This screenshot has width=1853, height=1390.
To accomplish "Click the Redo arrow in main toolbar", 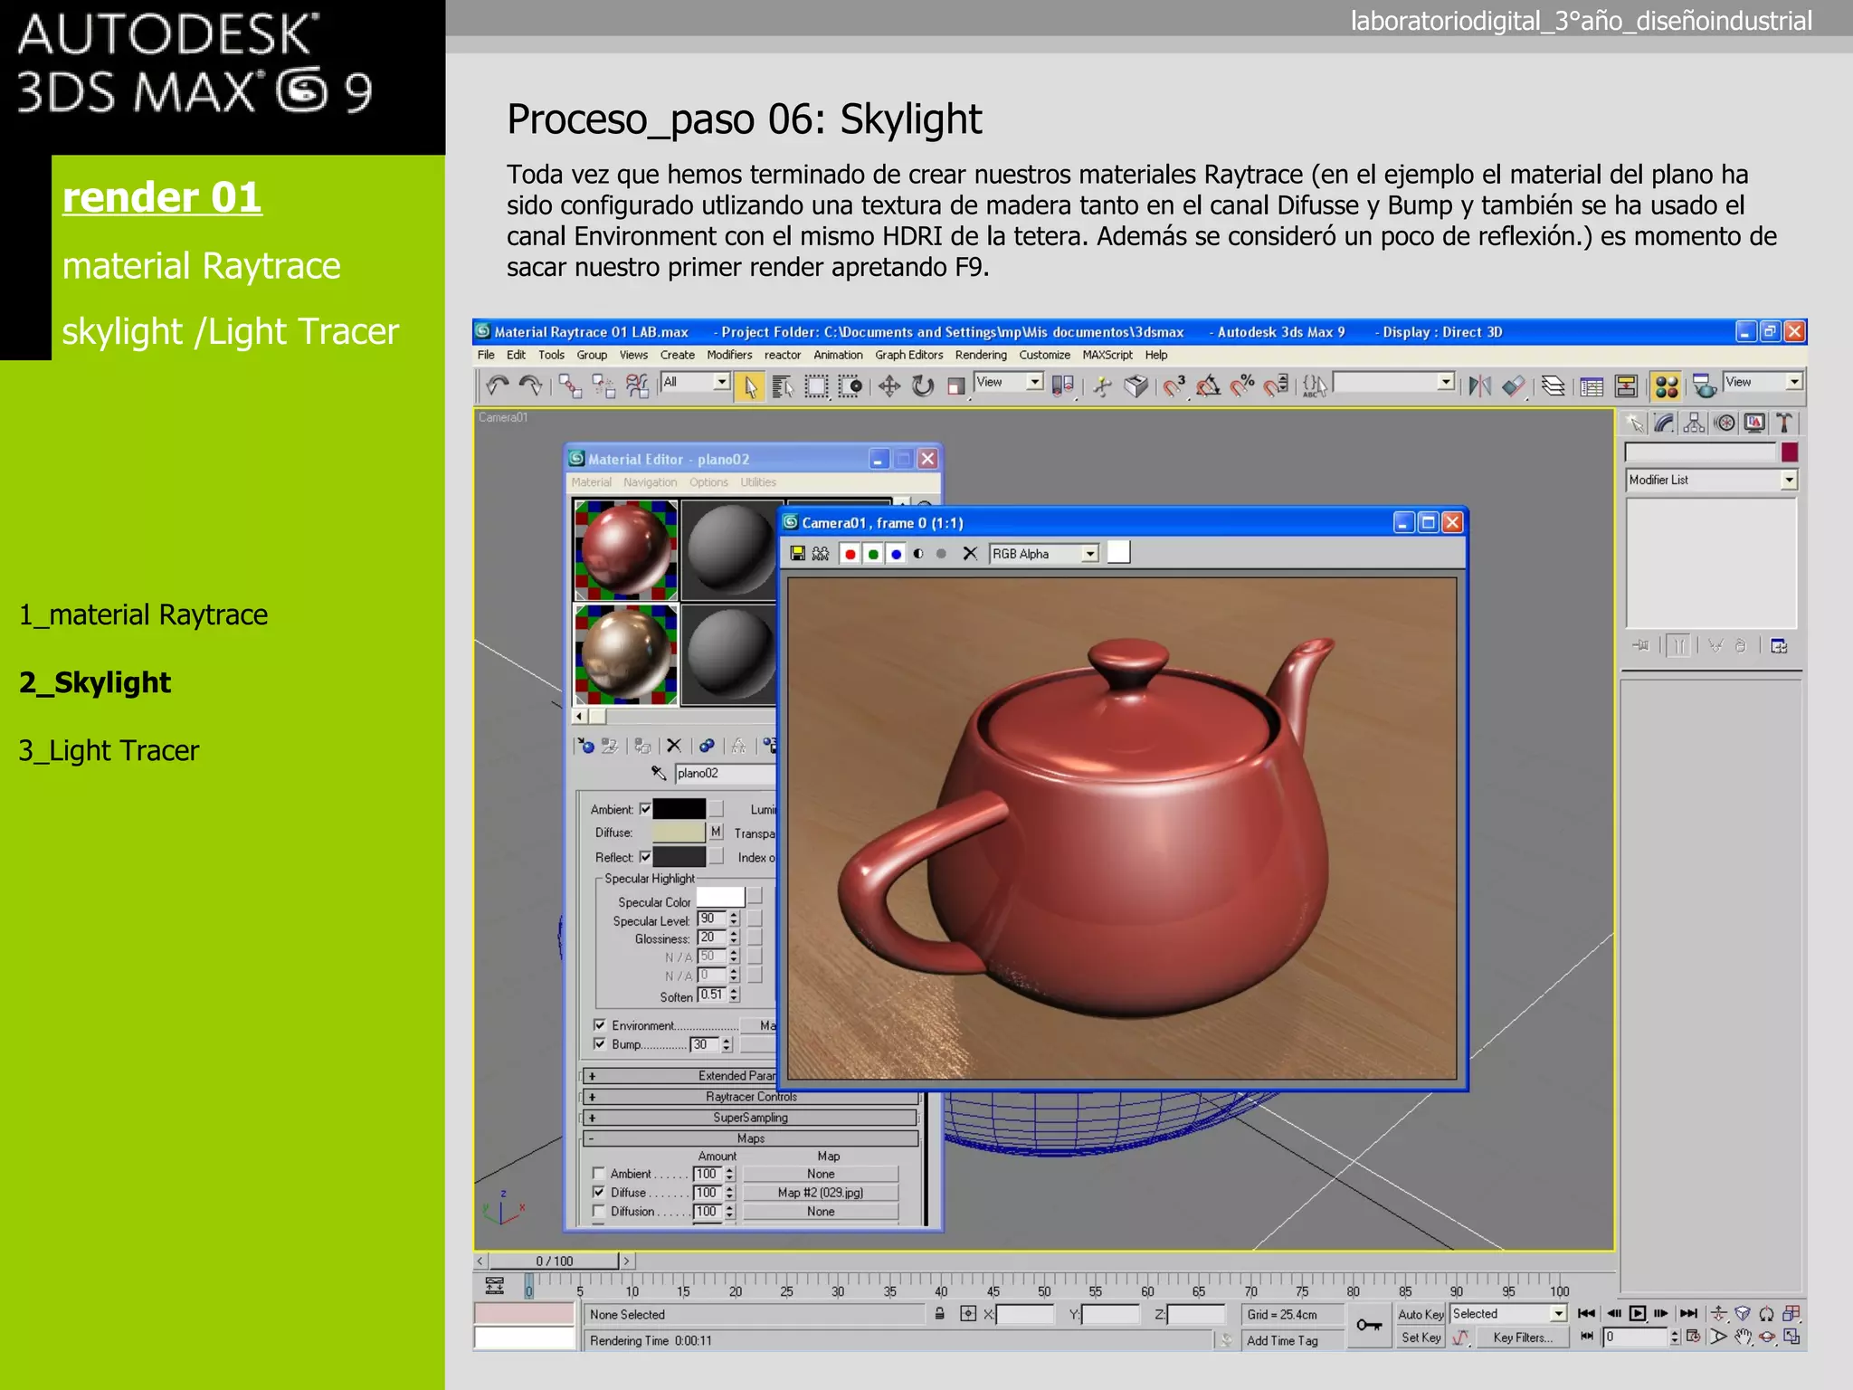I will [530, 386].
